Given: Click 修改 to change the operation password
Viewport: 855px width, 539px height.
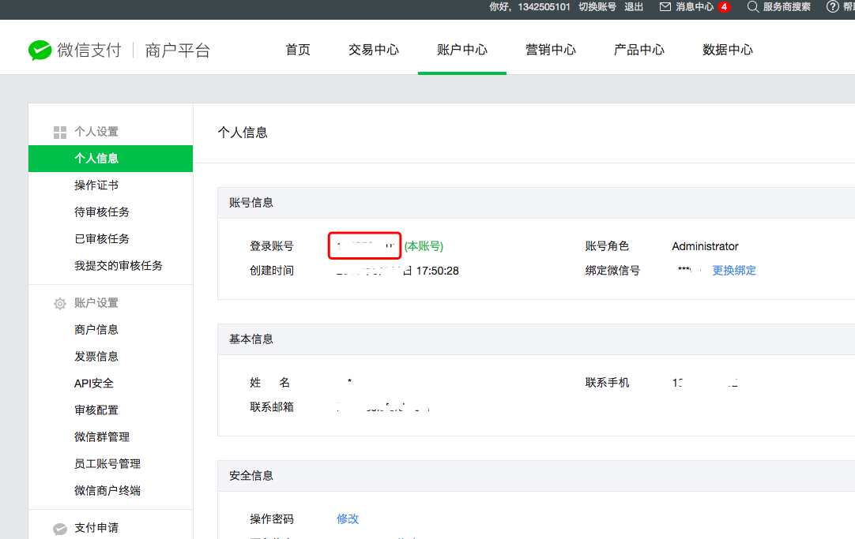Looking at the screenshot, I should click(x=348, y=518).
